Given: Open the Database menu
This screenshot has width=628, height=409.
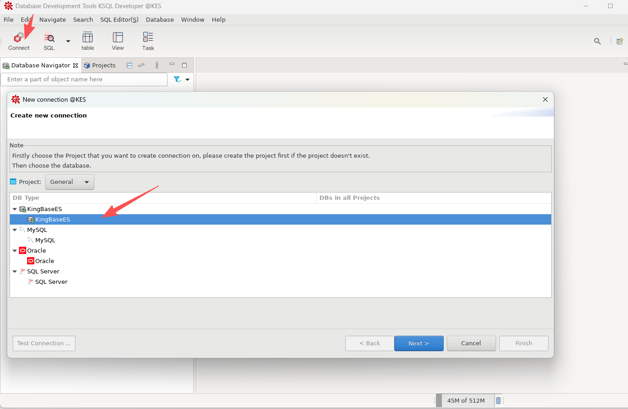Looking at the screenshot, I should [x=159, y=19].
